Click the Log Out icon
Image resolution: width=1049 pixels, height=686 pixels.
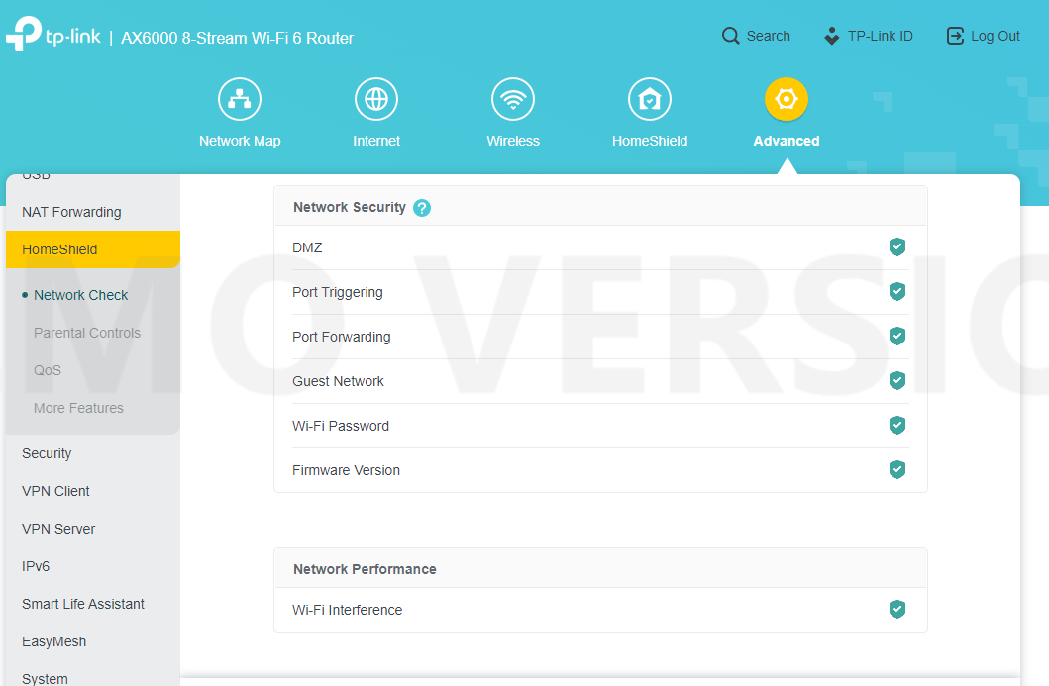coord(955,36)
